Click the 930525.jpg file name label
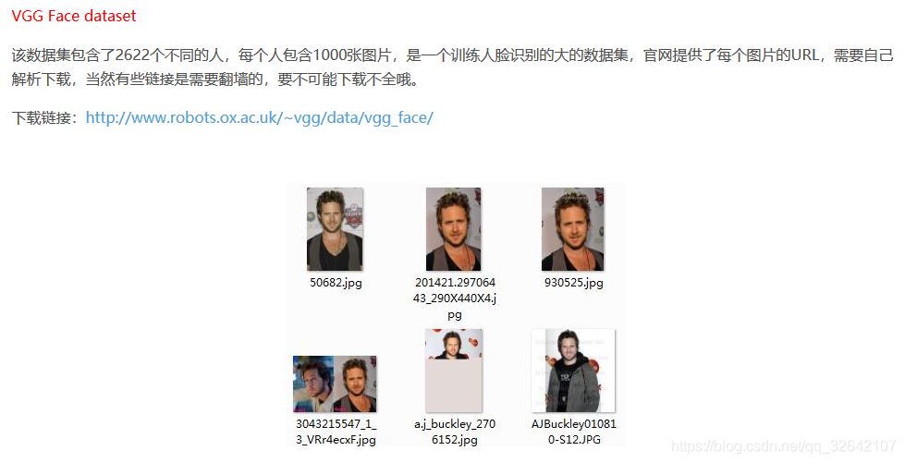The width and height of the screenshot is (905, 463). pyautogui.click(x=574, y=283)
